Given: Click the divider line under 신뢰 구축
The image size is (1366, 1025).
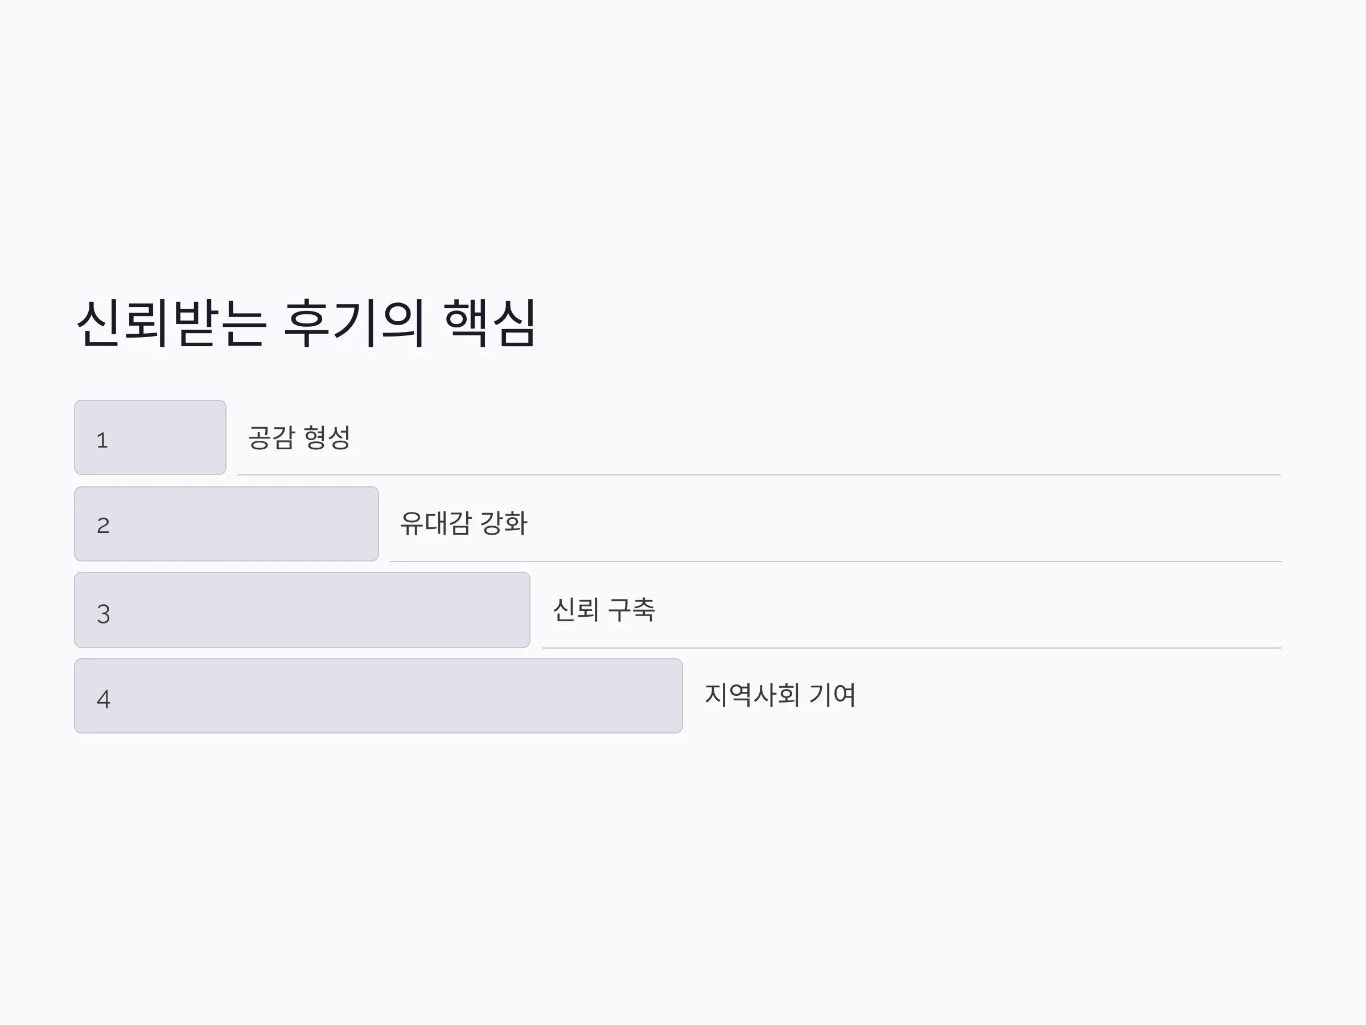Looking at the screenshot, I should coord(911,647).
